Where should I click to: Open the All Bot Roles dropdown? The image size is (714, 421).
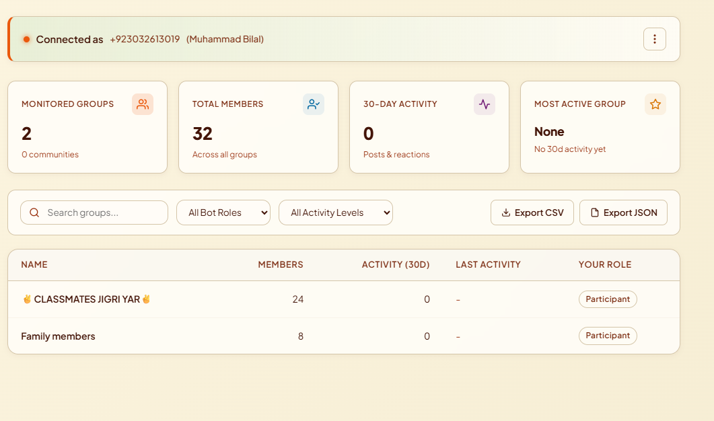223,213
